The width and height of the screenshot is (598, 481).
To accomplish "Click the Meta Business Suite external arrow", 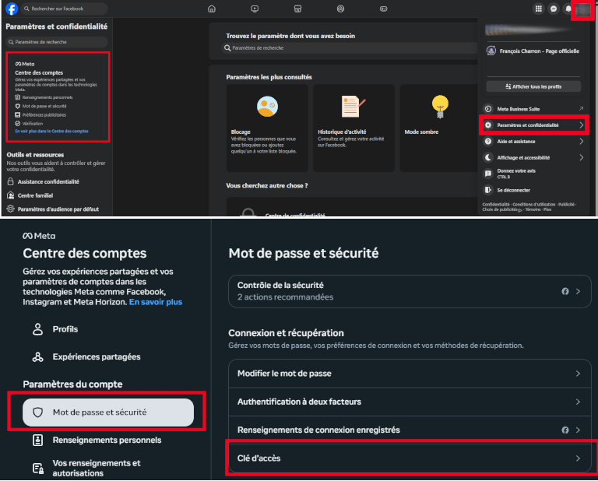I will (x=581, y=109).
